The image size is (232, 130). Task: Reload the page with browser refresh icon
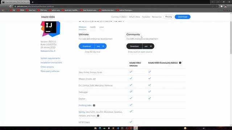click(10, 6)
